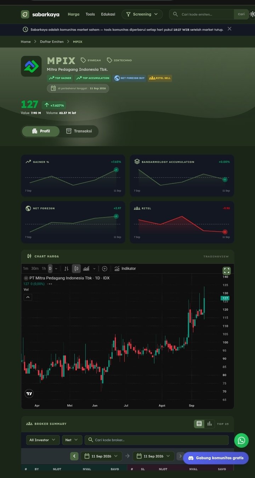The width and height of the screenshot is (255, 478).
Task: Click the 127 price label on axis
Action: click(225, 298)
